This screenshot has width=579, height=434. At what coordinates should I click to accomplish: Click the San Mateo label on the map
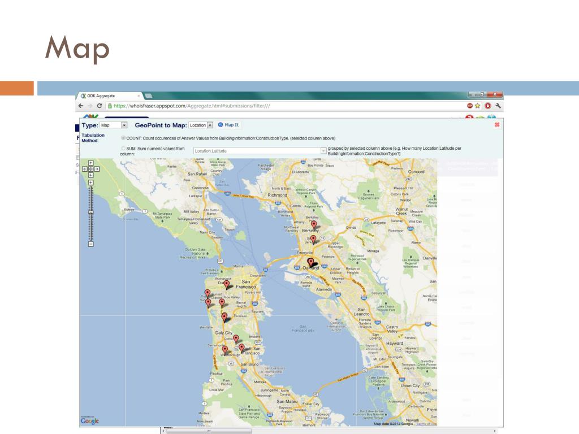(x=287, y=402)
